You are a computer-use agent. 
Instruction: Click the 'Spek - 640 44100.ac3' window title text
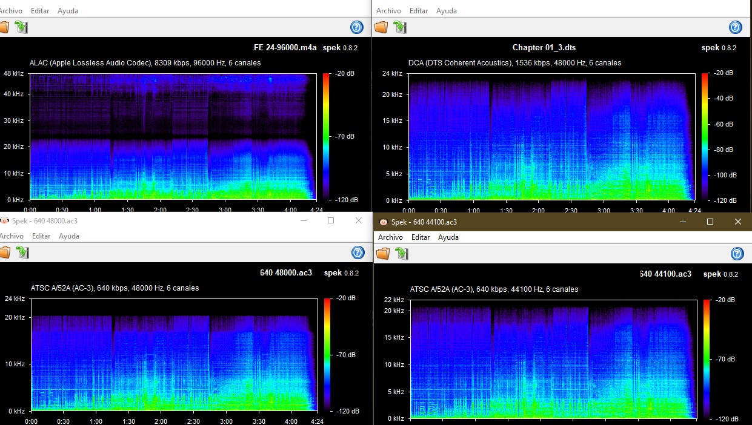point(424,222)
